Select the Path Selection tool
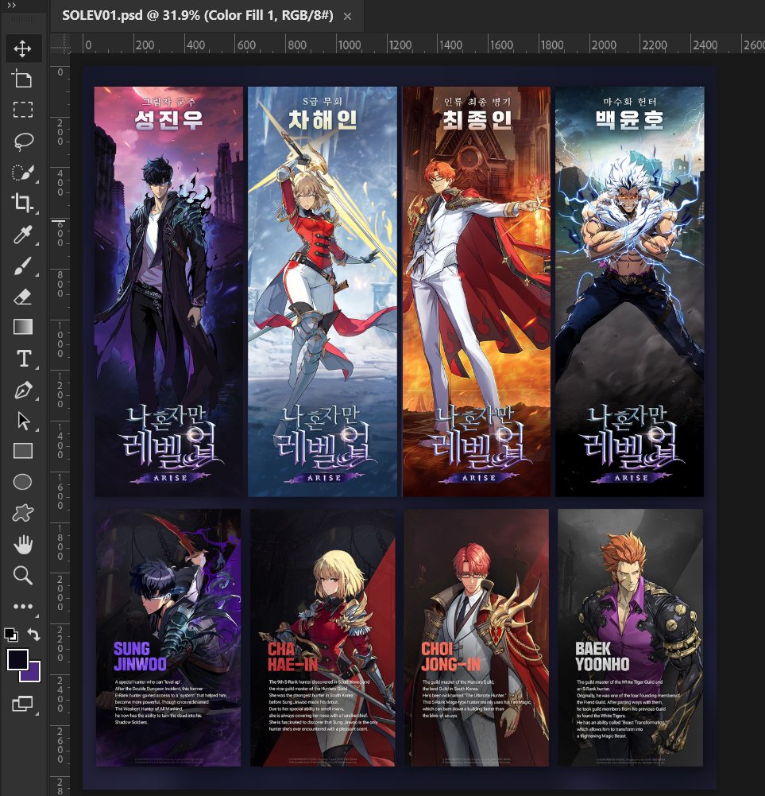 tap(23, 421)
